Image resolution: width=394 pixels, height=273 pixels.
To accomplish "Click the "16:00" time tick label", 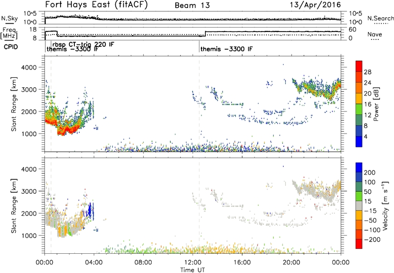I will pyautogui.click(x=242, y=263).
